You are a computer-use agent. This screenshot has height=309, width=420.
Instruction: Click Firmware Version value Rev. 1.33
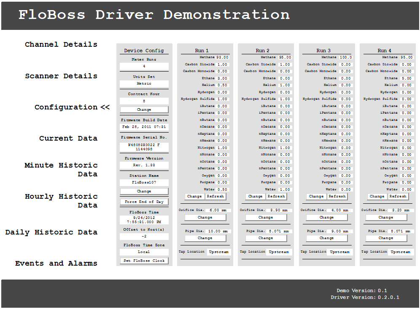click(144, 165)
